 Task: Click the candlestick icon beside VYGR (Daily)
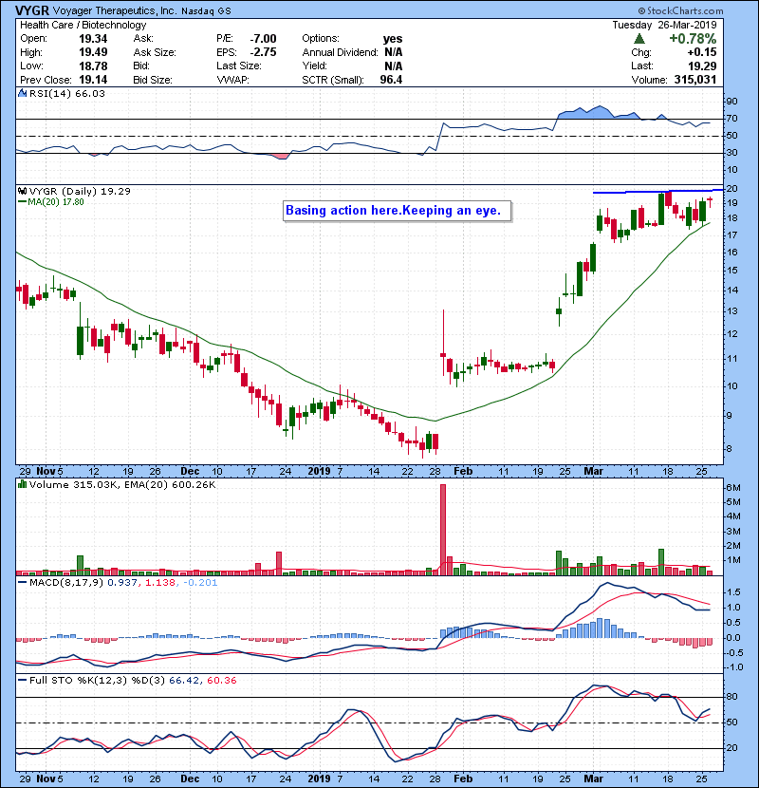pyautogui.click(x=22, y=191)
